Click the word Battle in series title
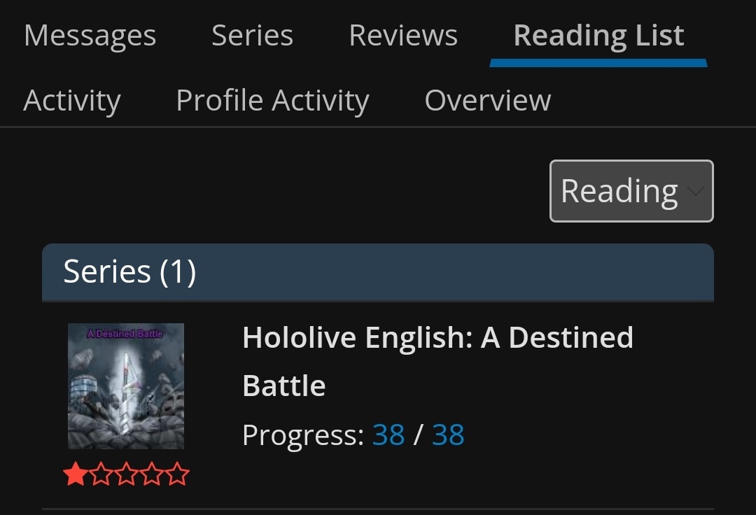Screen dimensions: 756x515 point(284,386)
